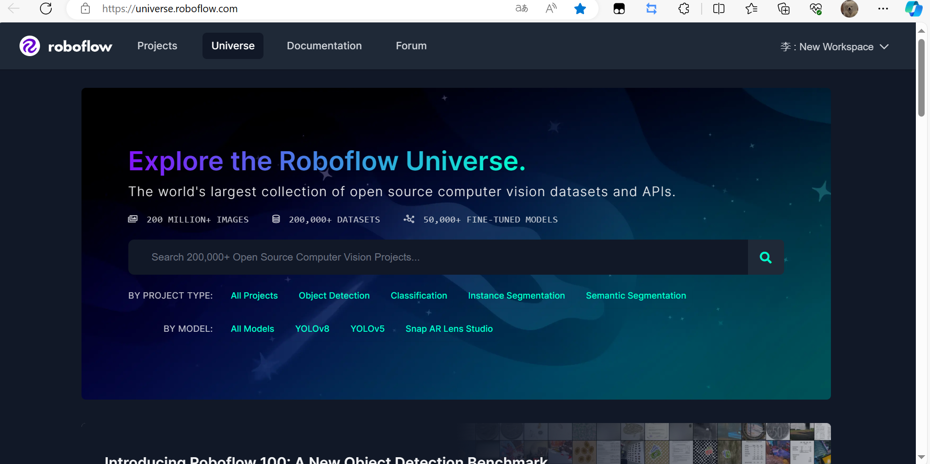
Task: Click the 'Introducing Roboflow 100' headline
Action: tap(326, 460)
